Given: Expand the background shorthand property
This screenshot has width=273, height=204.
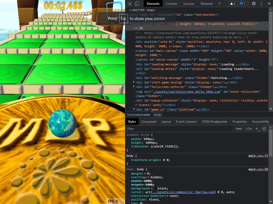Looking at the screenshot, I should point(152,188).
